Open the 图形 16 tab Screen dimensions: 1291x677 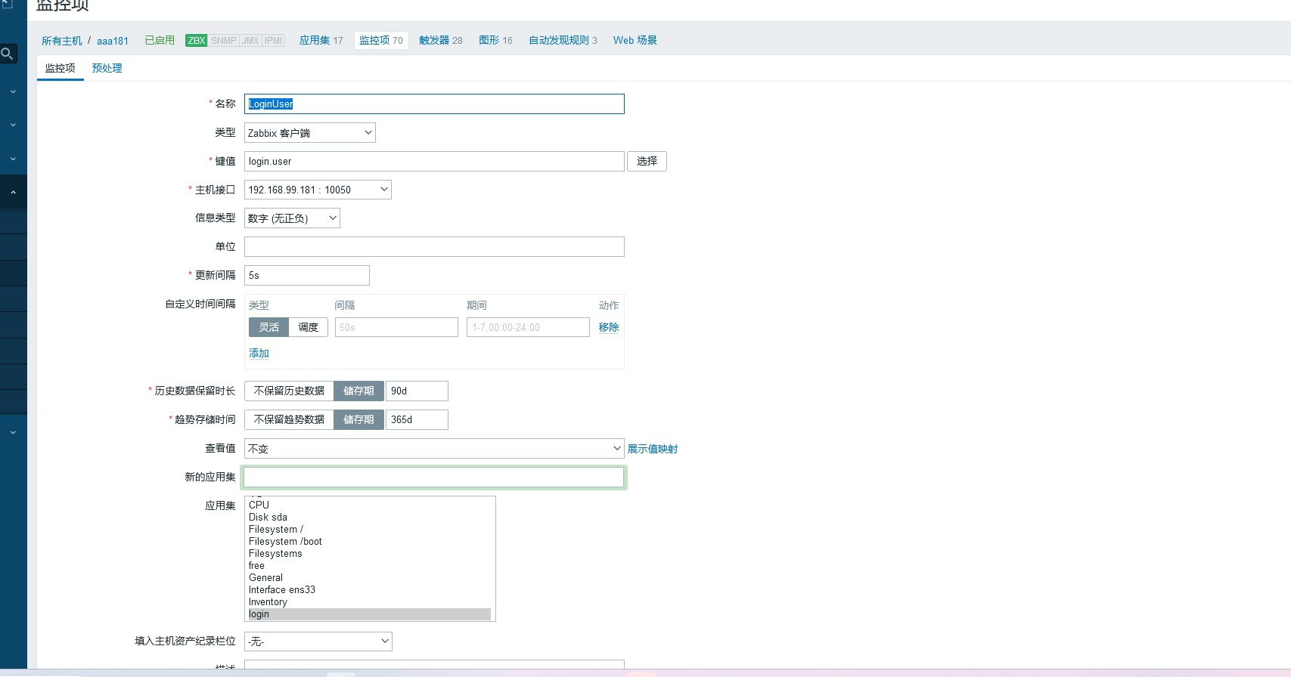point(495,41)
